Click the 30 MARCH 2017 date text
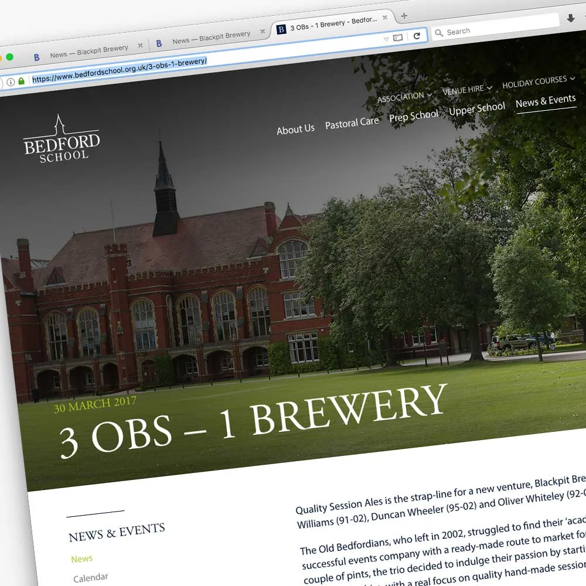This screenshot has height=586, width=586. [x=95, y=404]
